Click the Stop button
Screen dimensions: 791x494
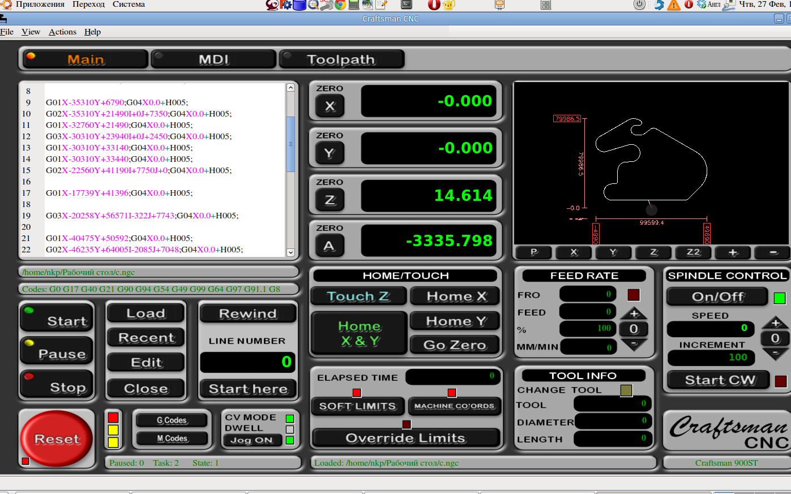click(x=57, y=385)
